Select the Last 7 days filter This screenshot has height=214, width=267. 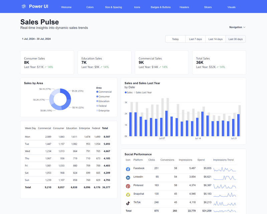[x=196, y=39]
